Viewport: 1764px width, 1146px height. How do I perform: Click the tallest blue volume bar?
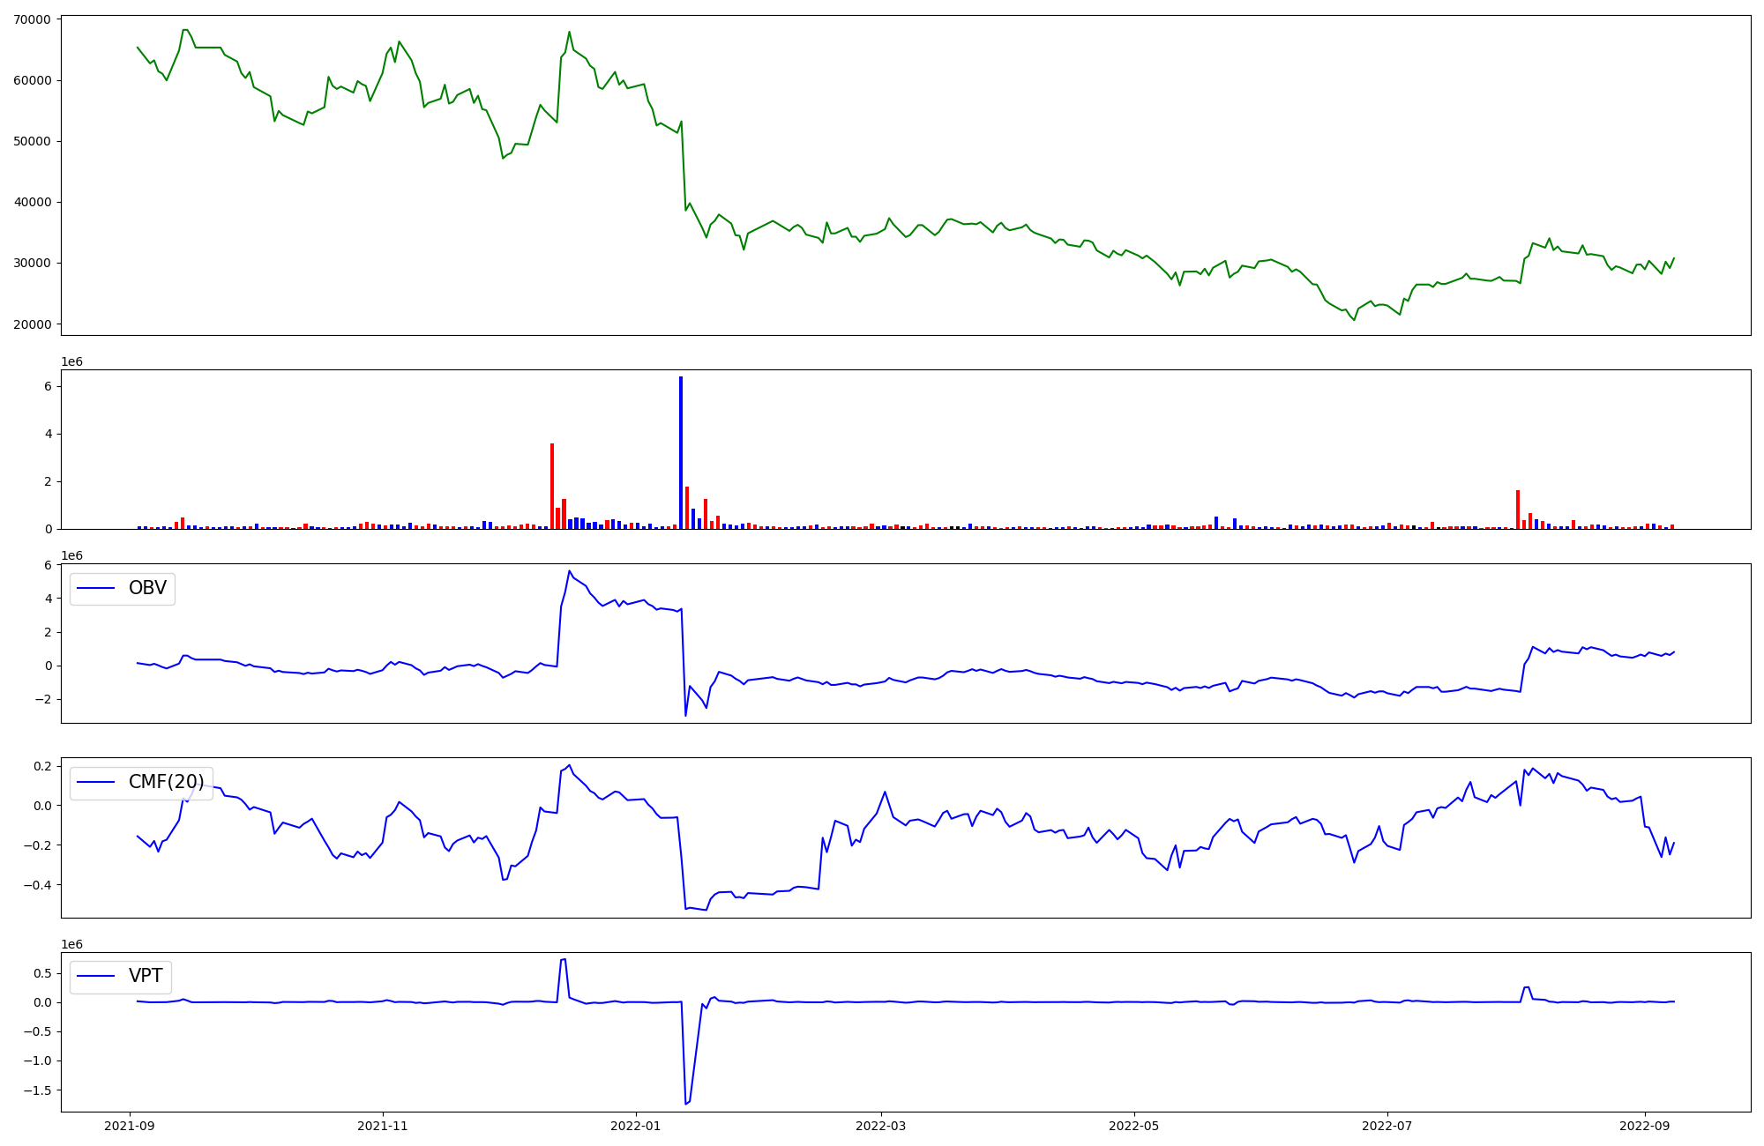(681, 452)
